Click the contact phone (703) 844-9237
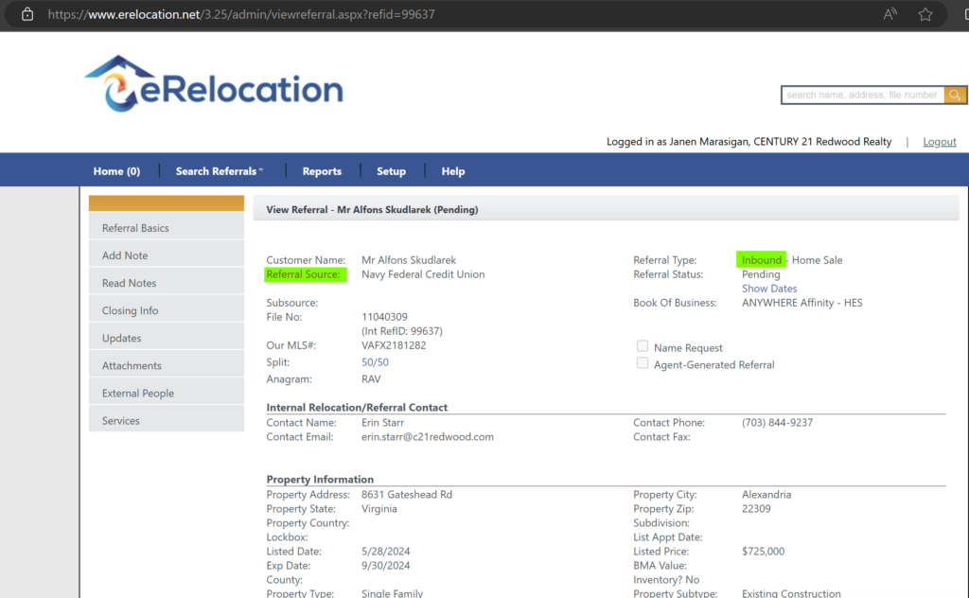This screenshot has height=598, width=969. coord(778,423)
